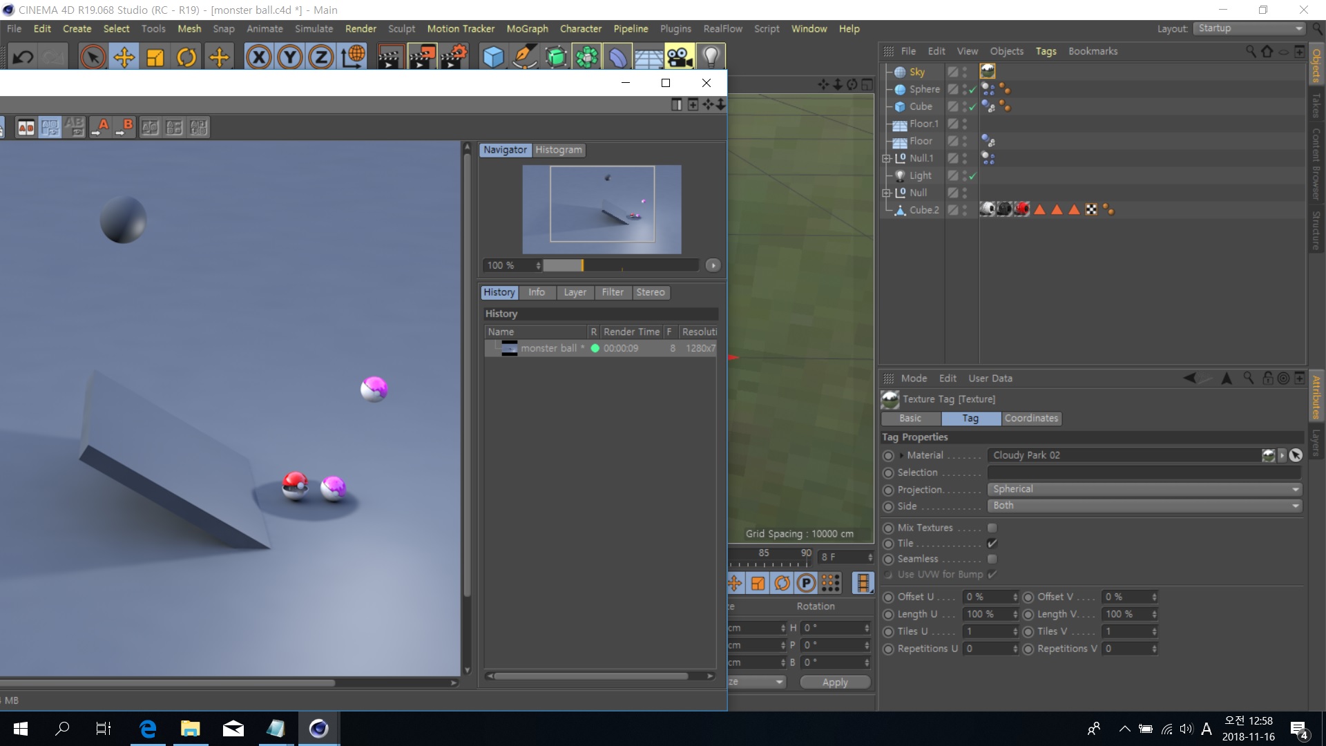Click the History horizontal scrollbar
Image resolution: width=1326 pixels, height=746 pixels.
(591, 676)
